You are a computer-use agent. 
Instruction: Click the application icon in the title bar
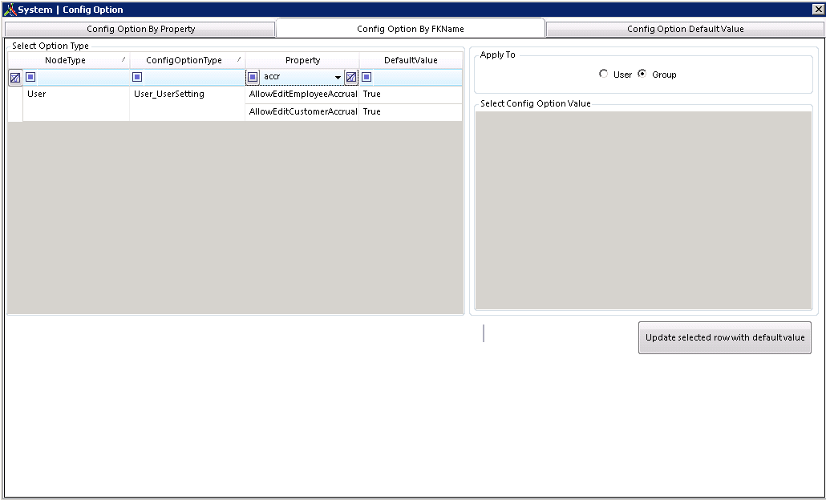coord(9,9)
